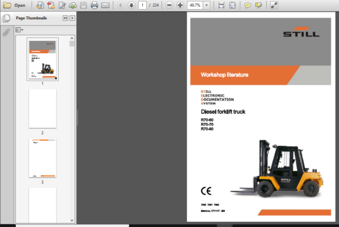Click the 'DOCUMENTATION' text line
This screenshot has width=339, height=227.
coord(218,99)
